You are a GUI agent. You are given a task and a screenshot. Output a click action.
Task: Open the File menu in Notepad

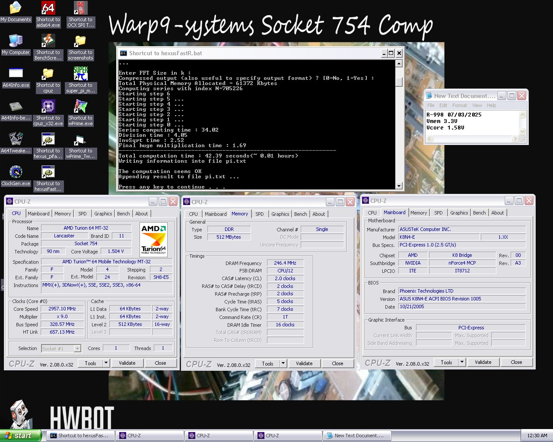coord(431,105)
